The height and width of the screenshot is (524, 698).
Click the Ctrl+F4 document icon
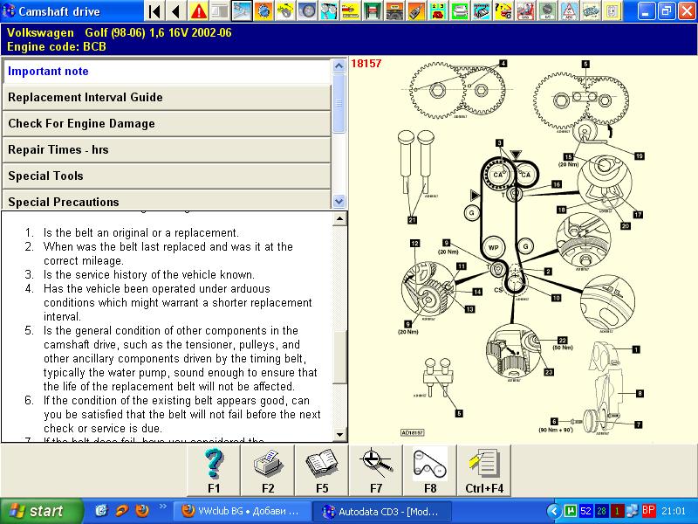click(482, 472)
